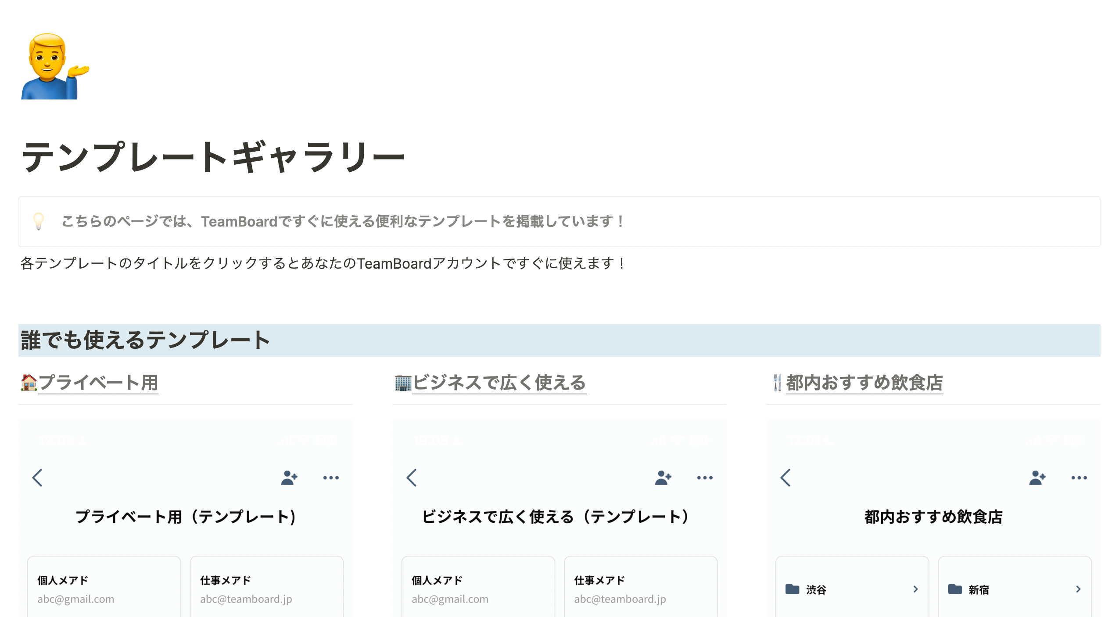Open three-dot menu in 都内おすすめ飲食店 preview
Viewport: 1119px width, 617px height.
click(1079, 478)
